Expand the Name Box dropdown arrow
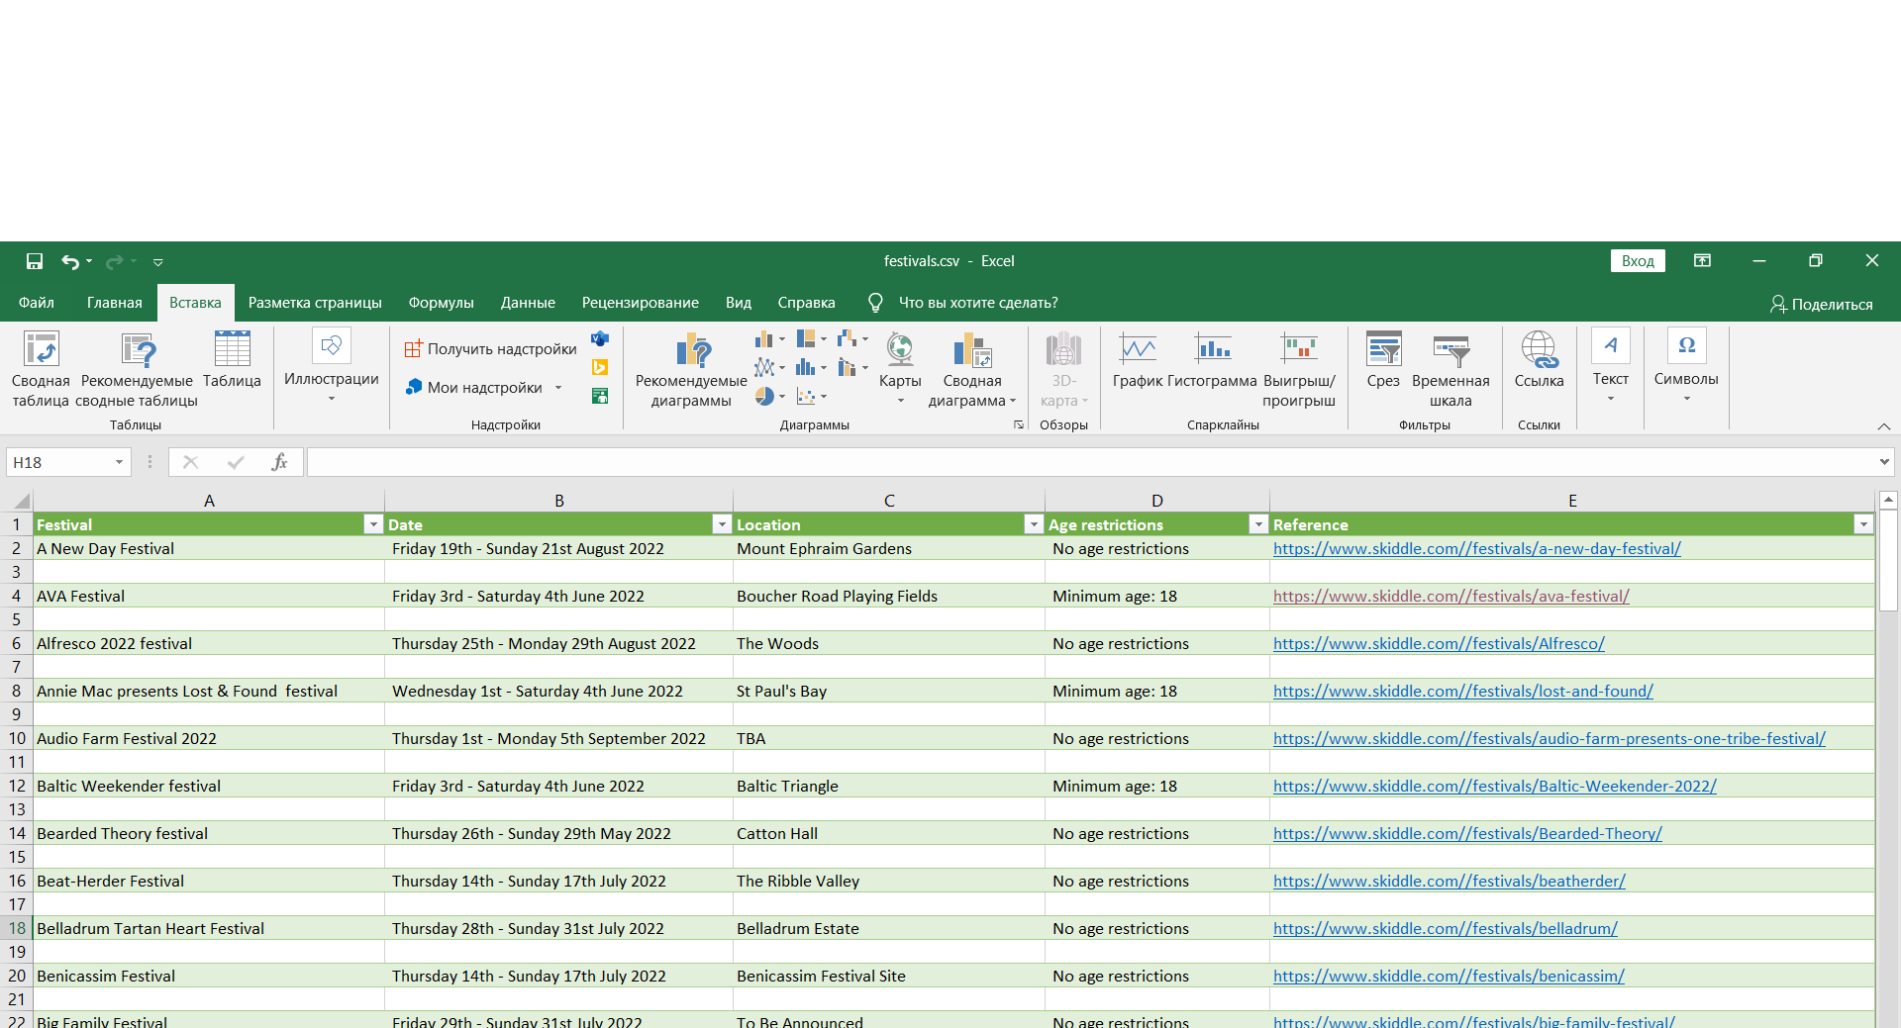This screenshot has width=1901, height=1028. 119,462
